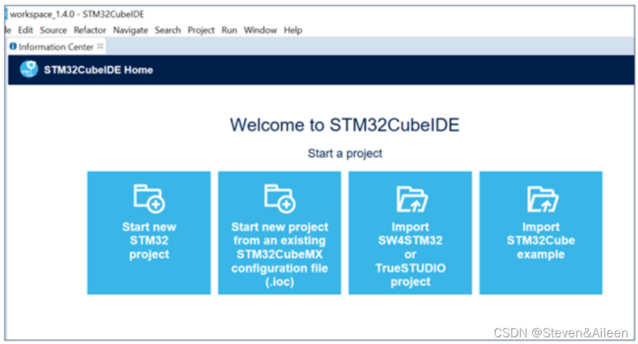Open the Run menu
This screenshot has height=344, width=638.
[229, 30]
